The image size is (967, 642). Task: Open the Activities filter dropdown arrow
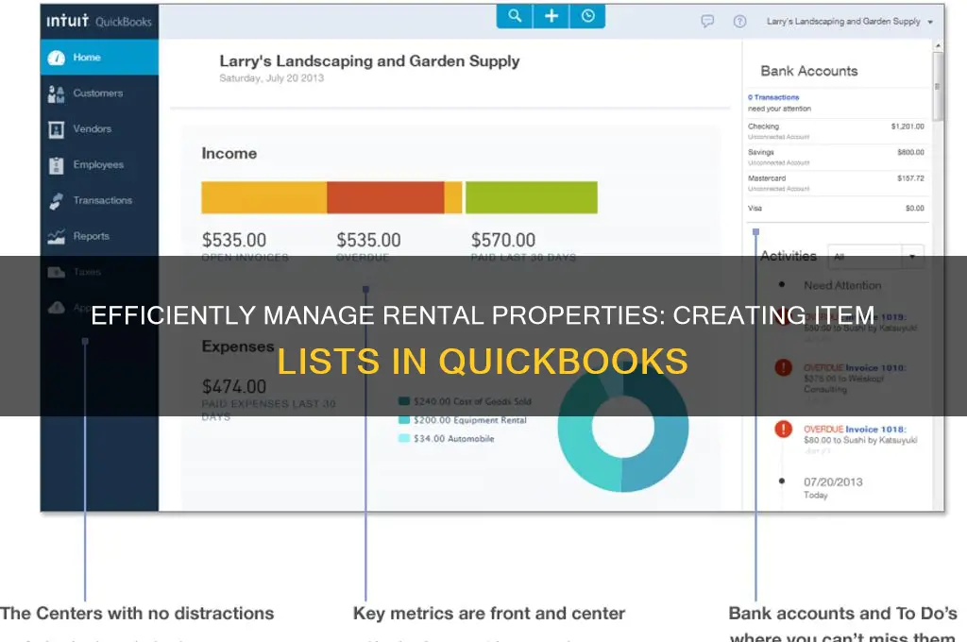click(x=913, y=257)
